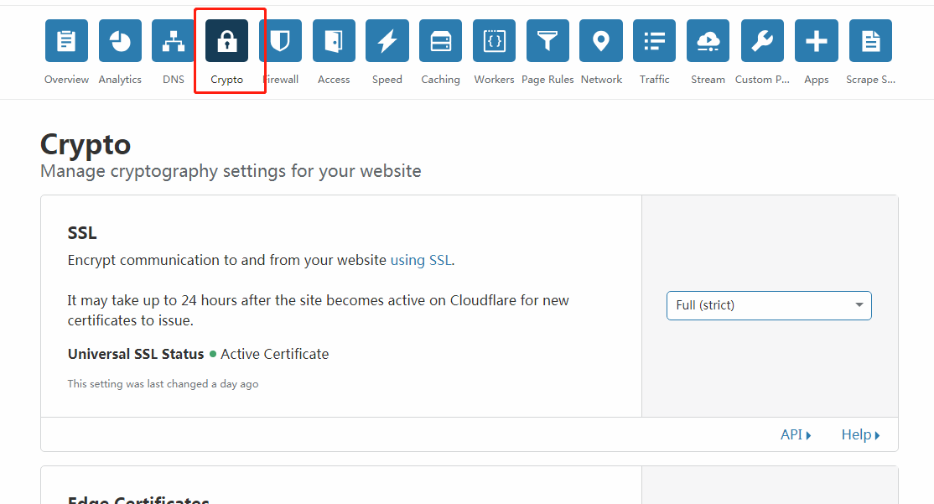Expand the Help section in SSL card
Viewport: 934px width, 504px height.
coord(860,434)
